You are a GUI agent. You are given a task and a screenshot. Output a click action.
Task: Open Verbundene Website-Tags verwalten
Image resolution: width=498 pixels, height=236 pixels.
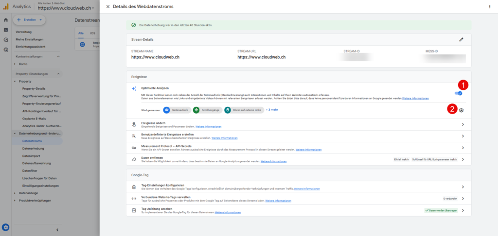[298, 199]
